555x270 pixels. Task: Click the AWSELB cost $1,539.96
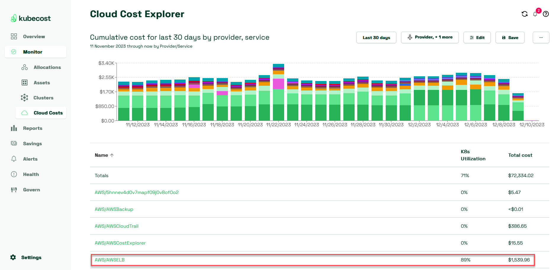click(x=519, y=260)
